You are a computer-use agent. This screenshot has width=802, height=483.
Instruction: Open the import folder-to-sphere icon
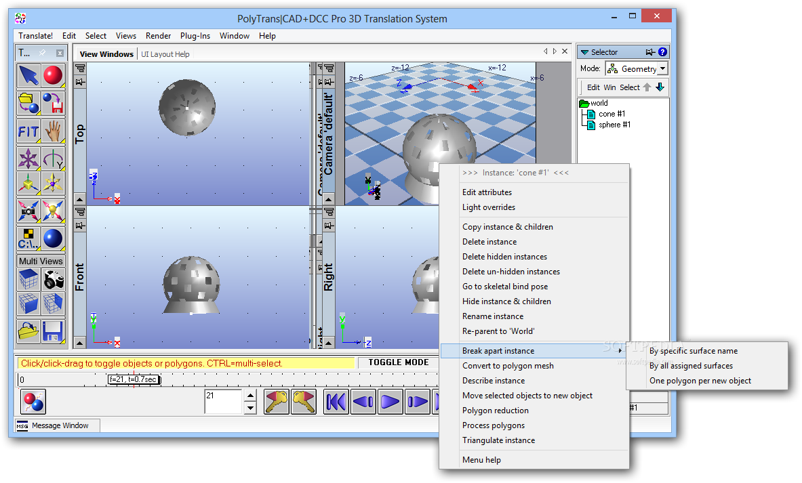pos(28,103)
